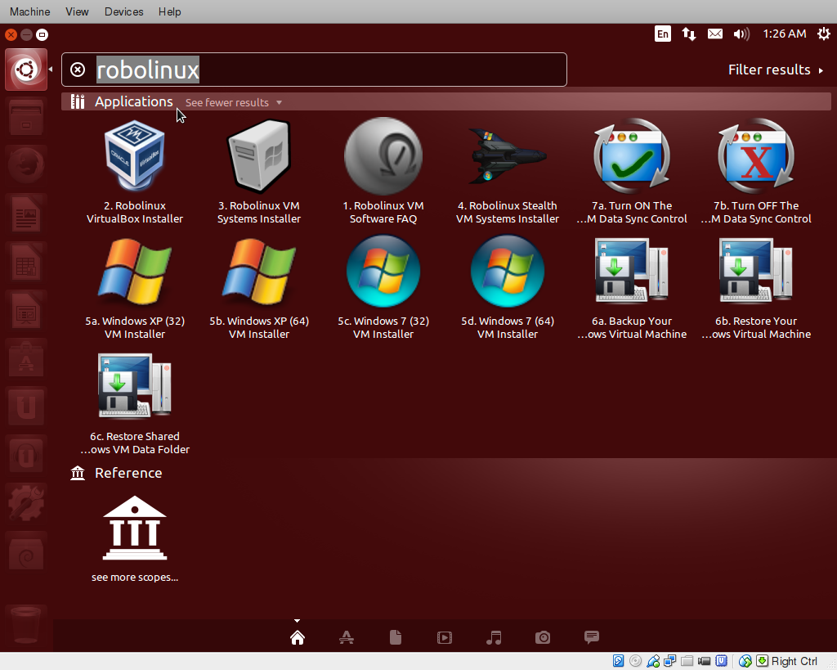
Task: Click the VirtualBox shared folders status icon
Action: click(x=687, y=661)
